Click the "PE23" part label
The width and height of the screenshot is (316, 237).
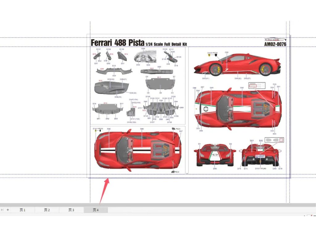(x=178, y=129)
